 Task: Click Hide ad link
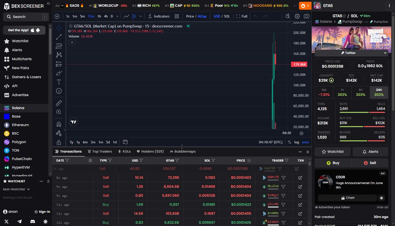[x=382, y=207]
